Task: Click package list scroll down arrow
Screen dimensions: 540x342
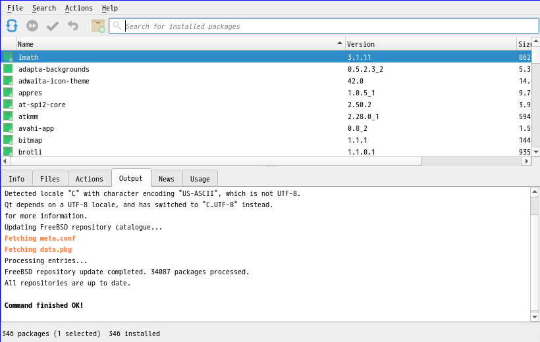Action: pyautogui.click(x=536, y=152)
